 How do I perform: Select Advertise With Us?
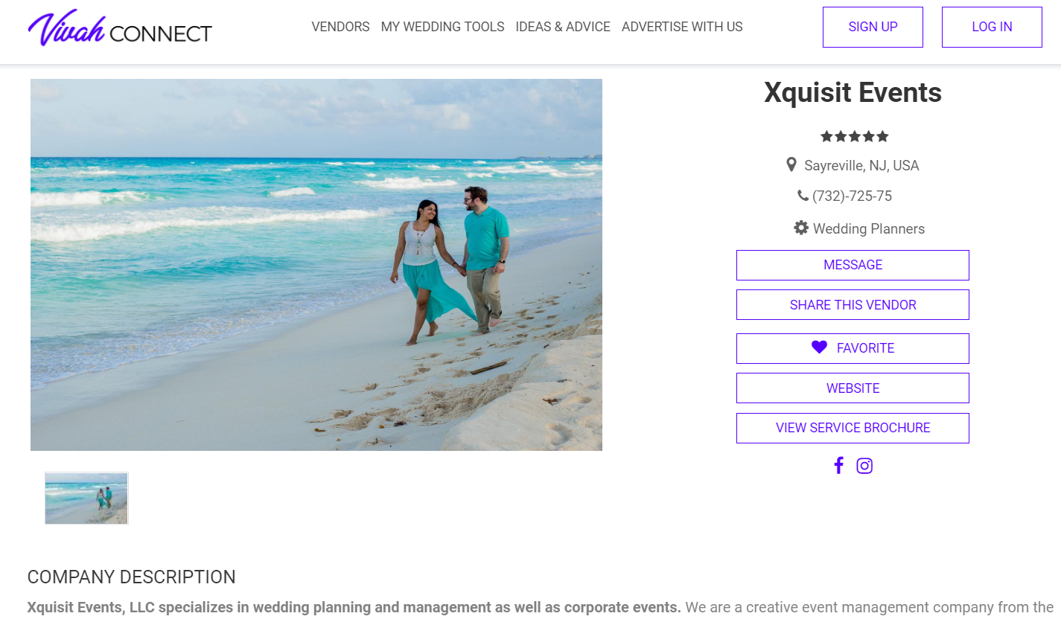[682, 27]
